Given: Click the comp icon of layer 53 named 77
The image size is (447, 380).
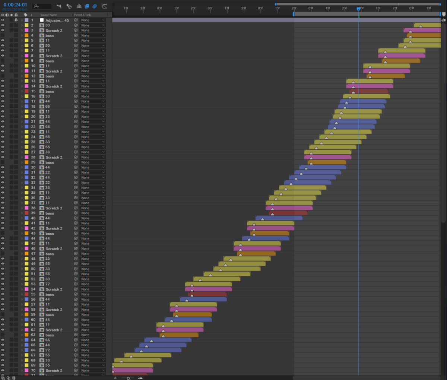Looking at the screenshot, I should tap(42, 284).
